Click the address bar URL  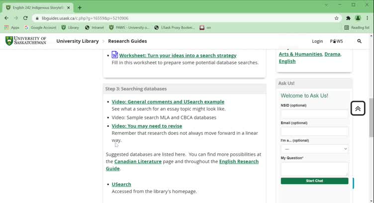(x=85, y=18)
